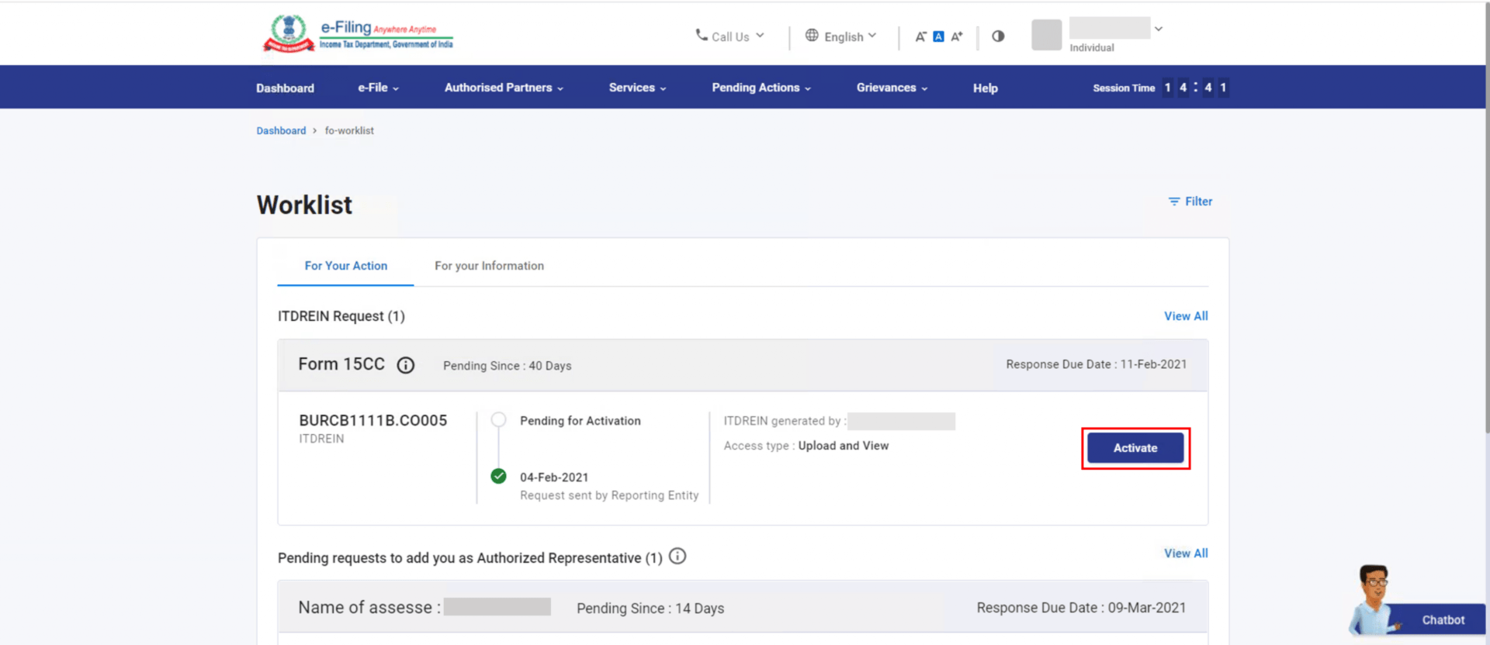Click the page vertical scrollbar
This screenshot has height=645, width=1490.
pos(1485,233)
